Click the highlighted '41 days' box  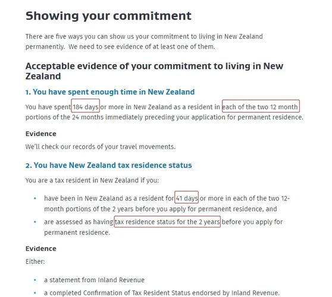point(187,197)
